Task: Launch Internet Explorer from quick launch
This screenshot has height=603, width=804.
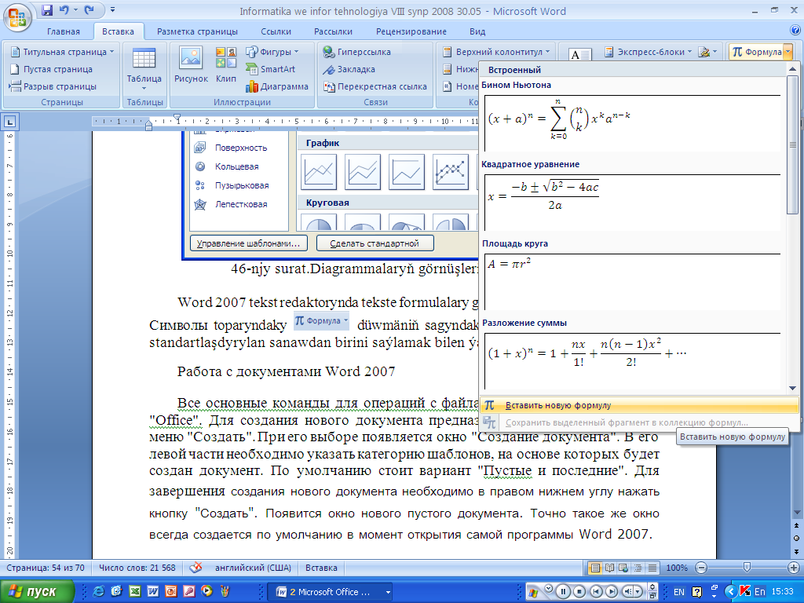Action: 98,591
